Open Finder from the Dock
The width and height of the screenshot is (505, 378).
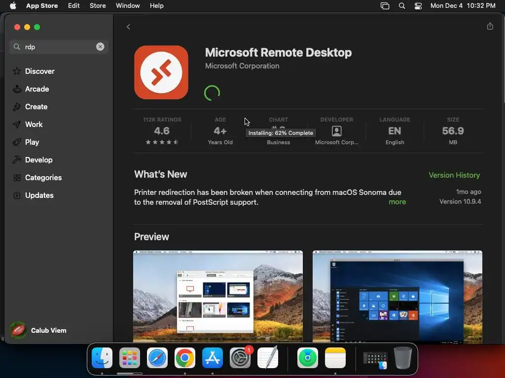pyautogui.click(x=102, y=358)
